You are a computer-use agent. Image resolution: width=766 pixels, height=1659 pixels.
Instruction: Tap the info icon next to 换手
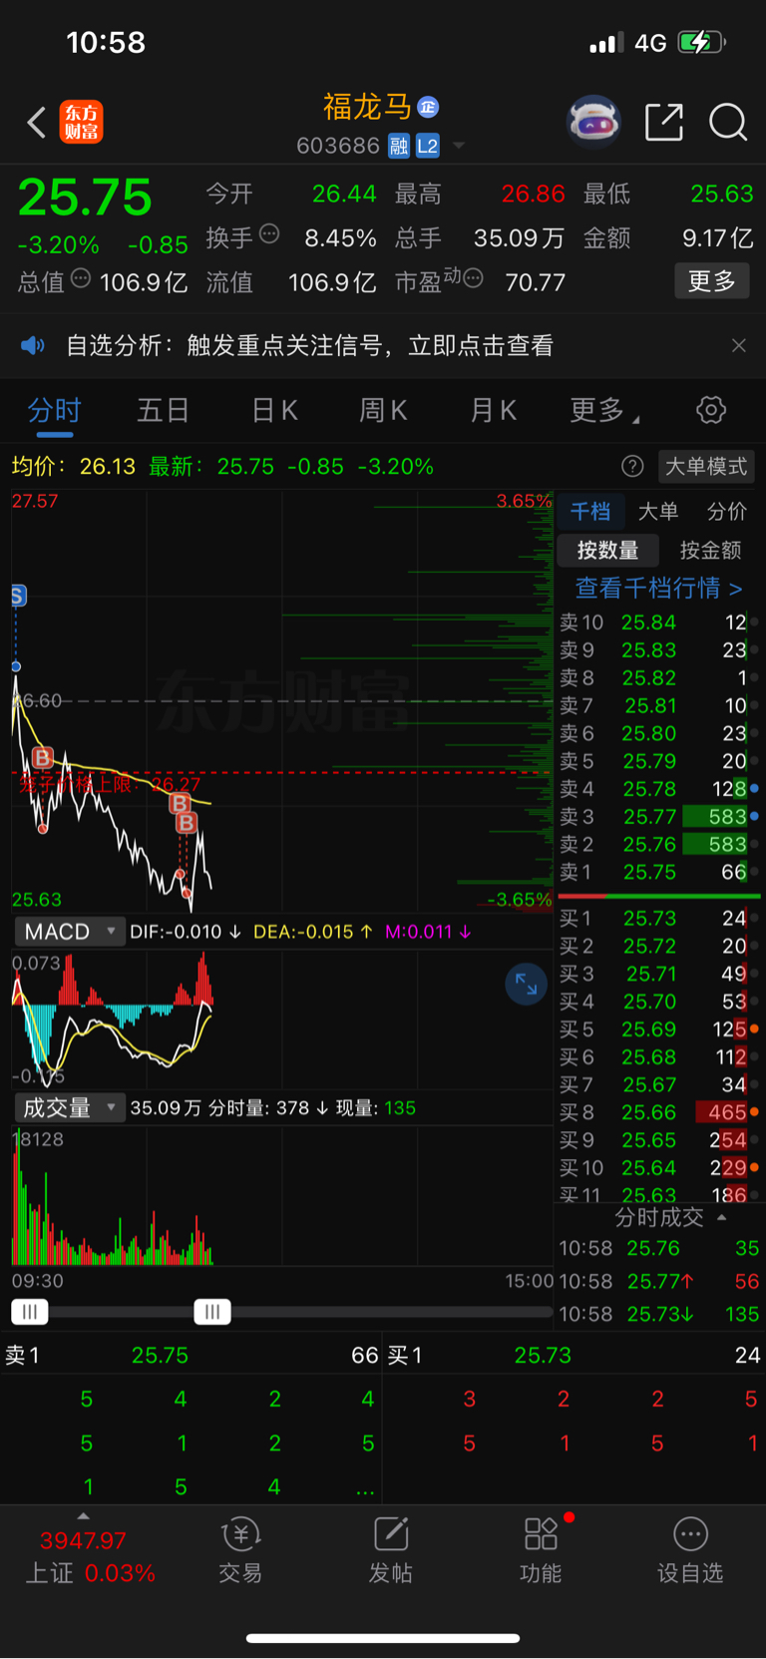pos(268,234)
